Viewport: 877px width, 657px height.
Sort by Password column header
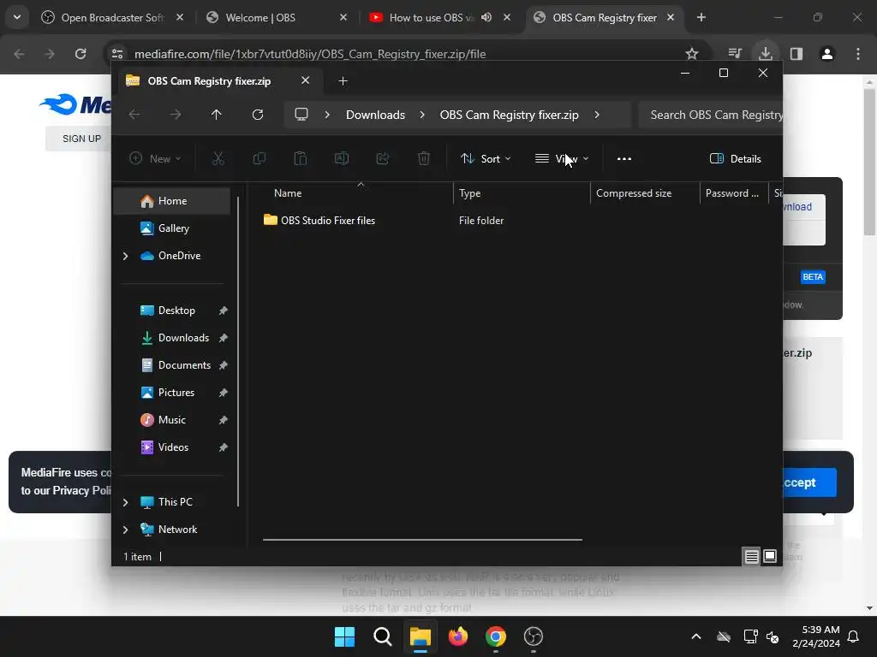731,193
